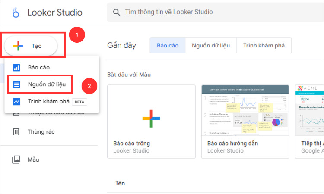
Task: Switch to the Nguồn dữ liệu tab
Action: [x=211, y=45]
